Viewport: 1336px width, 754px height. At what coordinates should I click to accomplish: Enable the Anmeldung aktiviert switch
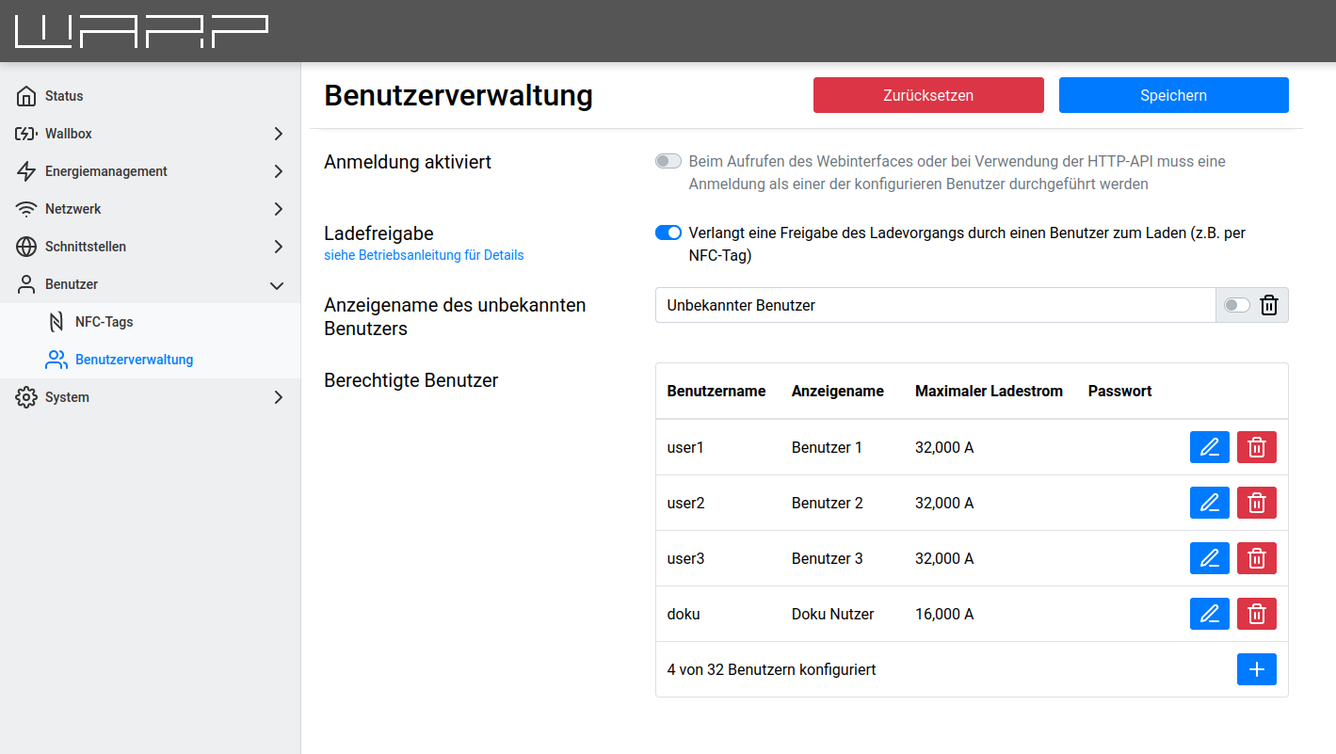668,162
